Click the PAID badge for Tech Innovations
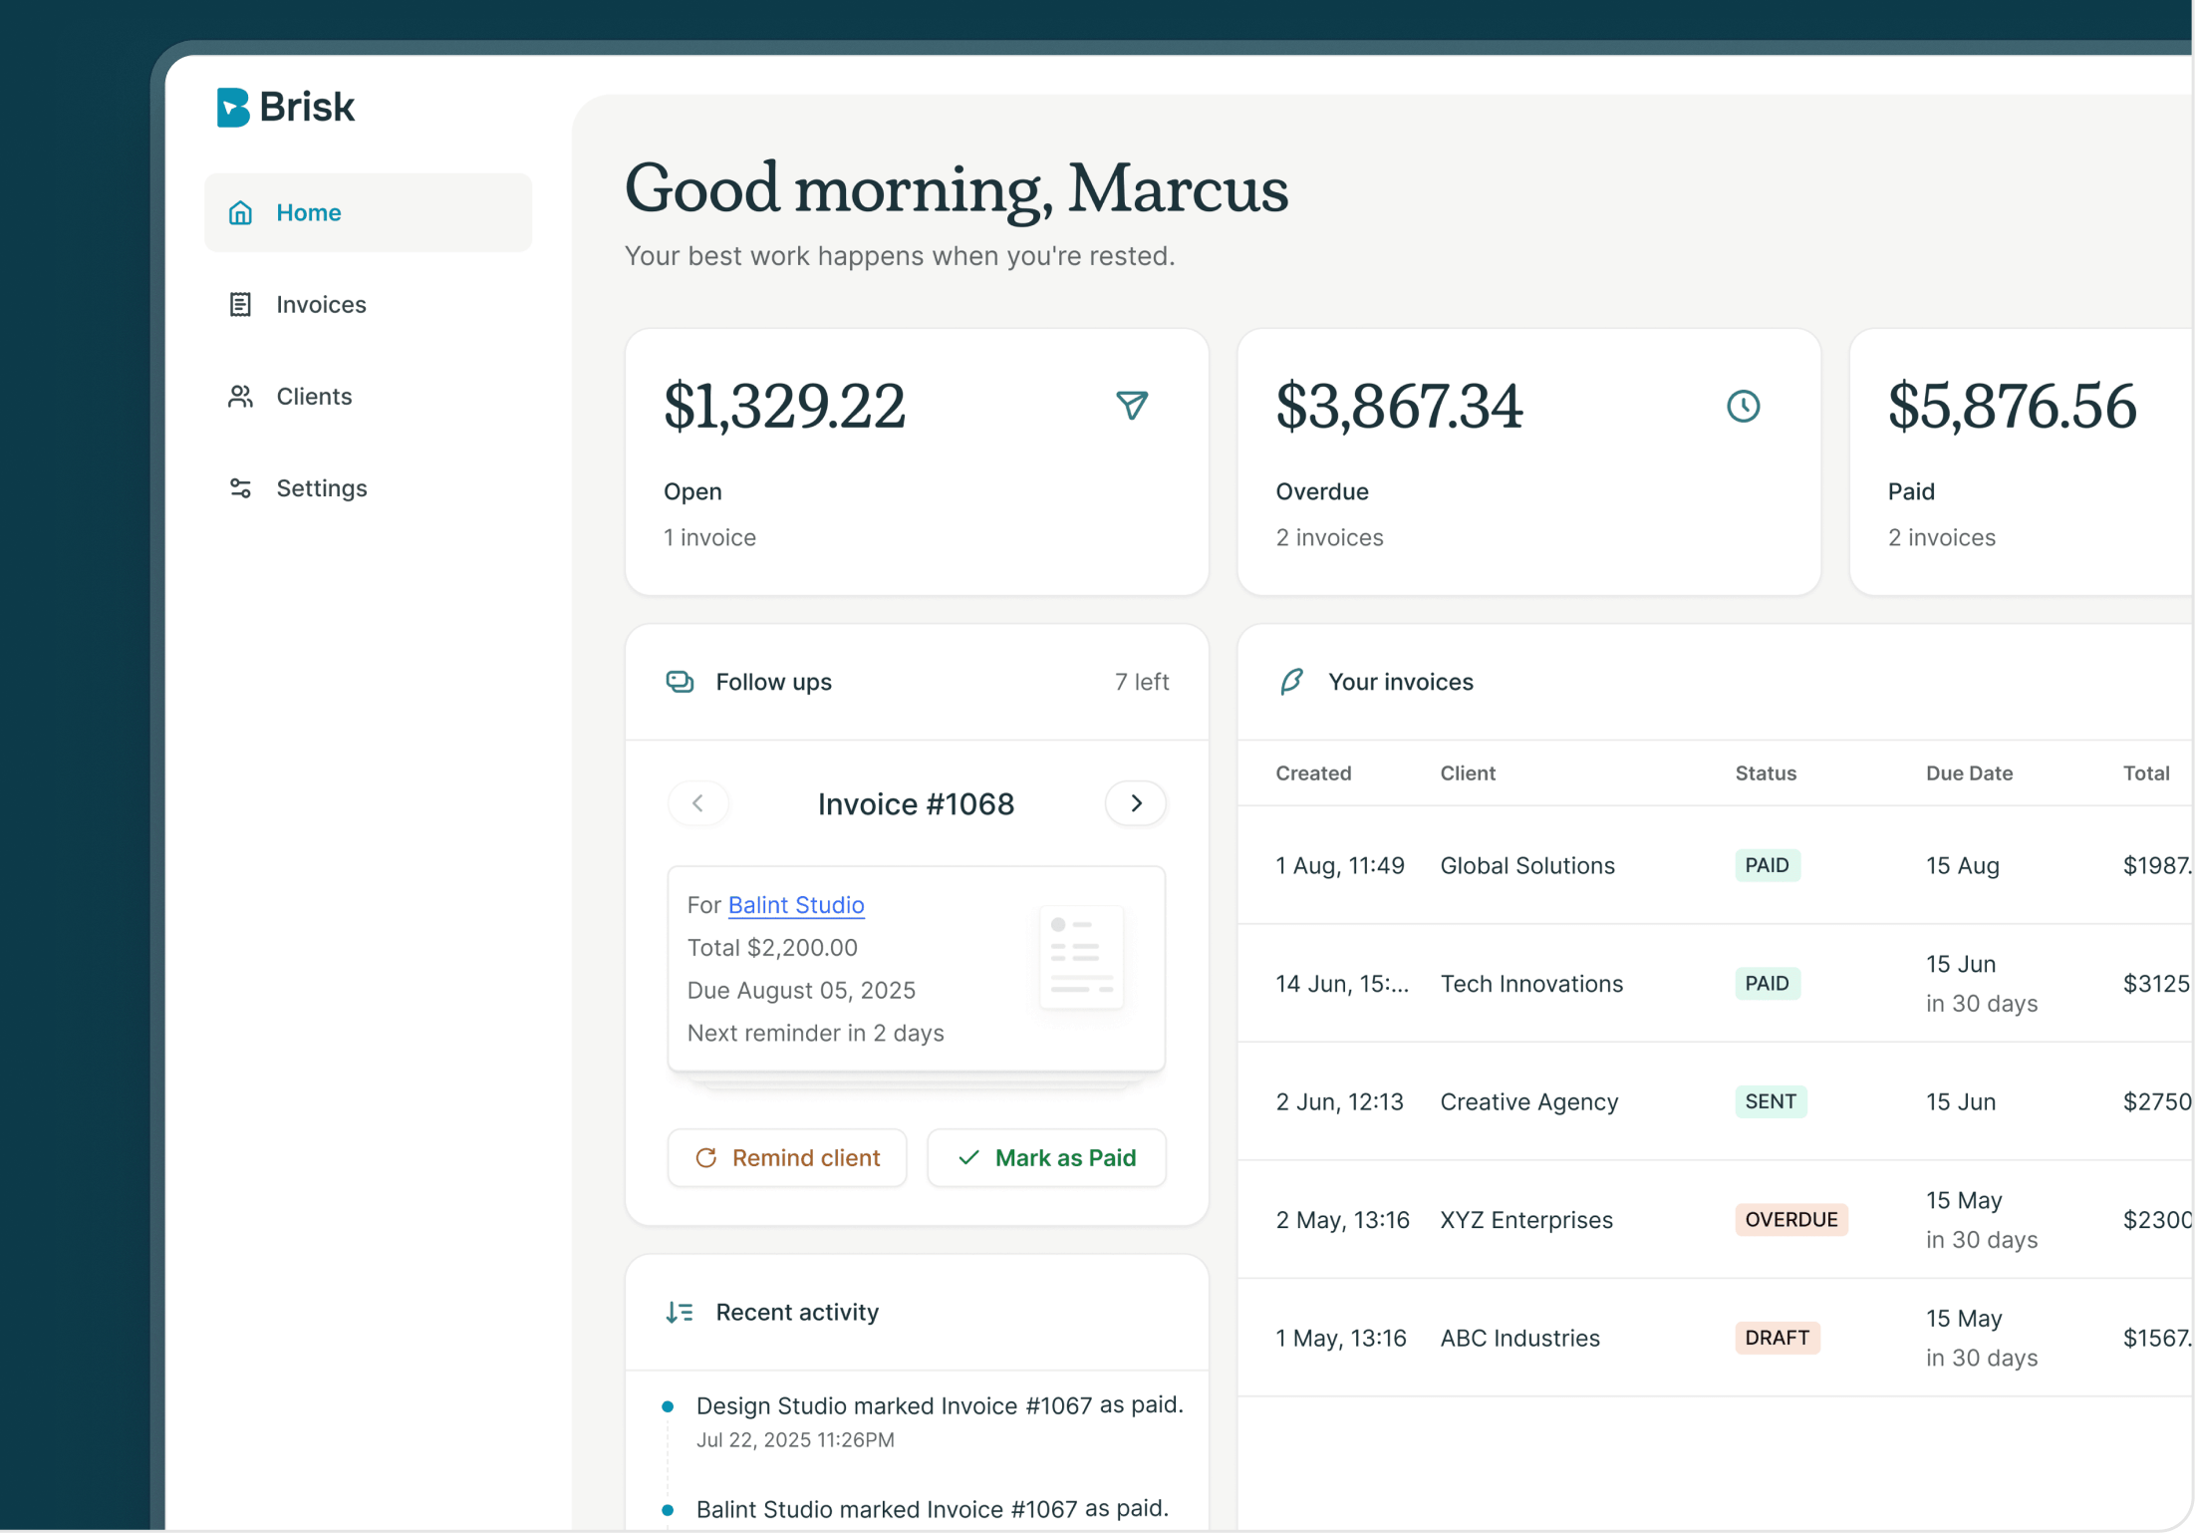 [1768, 984]
